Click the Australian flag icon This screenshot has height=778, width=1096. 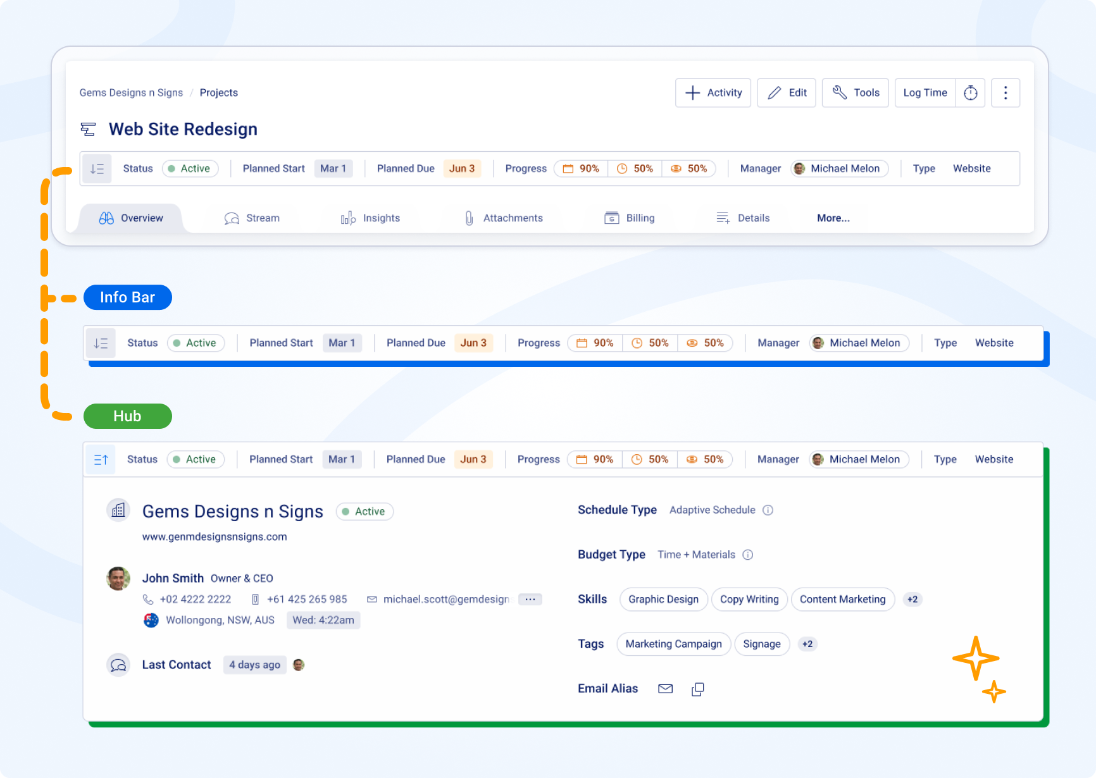151,621
